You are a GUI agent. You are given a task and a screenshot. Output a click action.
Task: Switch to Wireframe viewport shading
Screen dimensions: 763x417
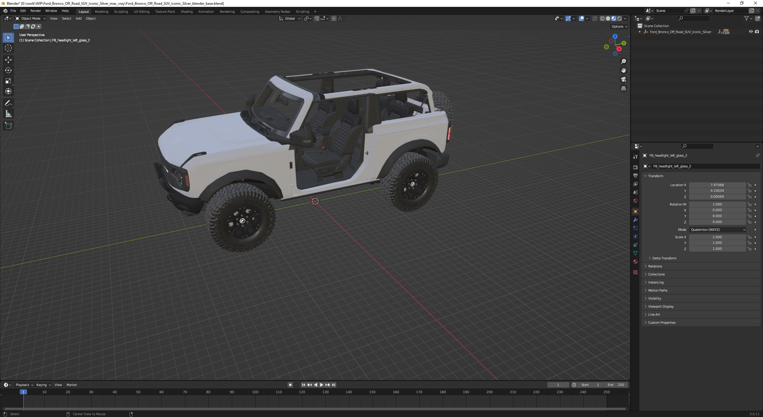602,18
